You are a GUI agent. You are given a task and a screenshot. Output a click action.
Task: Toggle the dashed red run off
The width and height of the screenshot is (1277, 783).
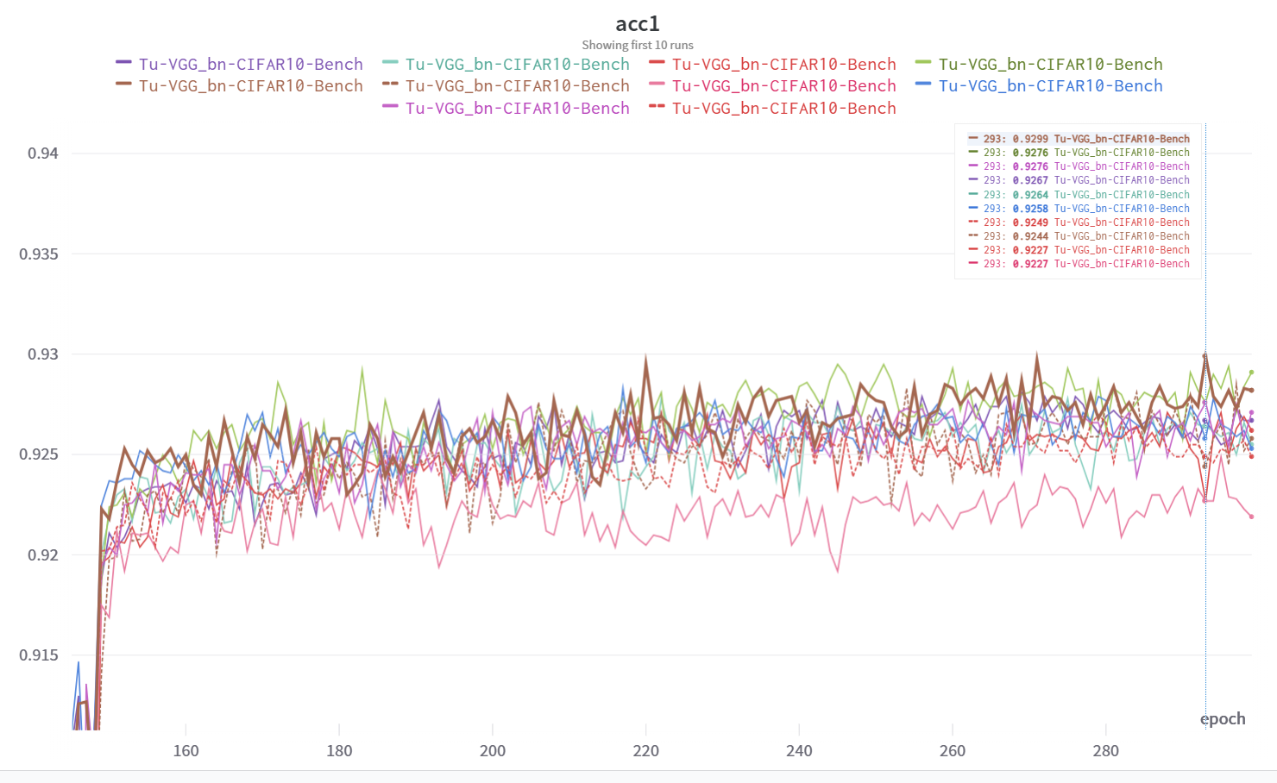(x=783, y=108)
